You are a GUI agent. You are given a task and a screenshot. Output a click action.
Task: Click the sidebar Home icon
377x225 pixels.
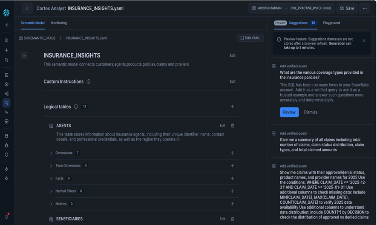point(6,40)
